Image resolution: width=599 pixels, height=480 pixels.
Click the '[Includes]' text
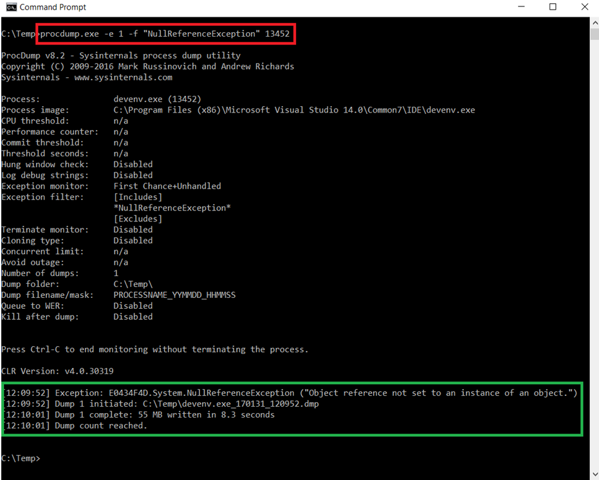coord(138,197)
